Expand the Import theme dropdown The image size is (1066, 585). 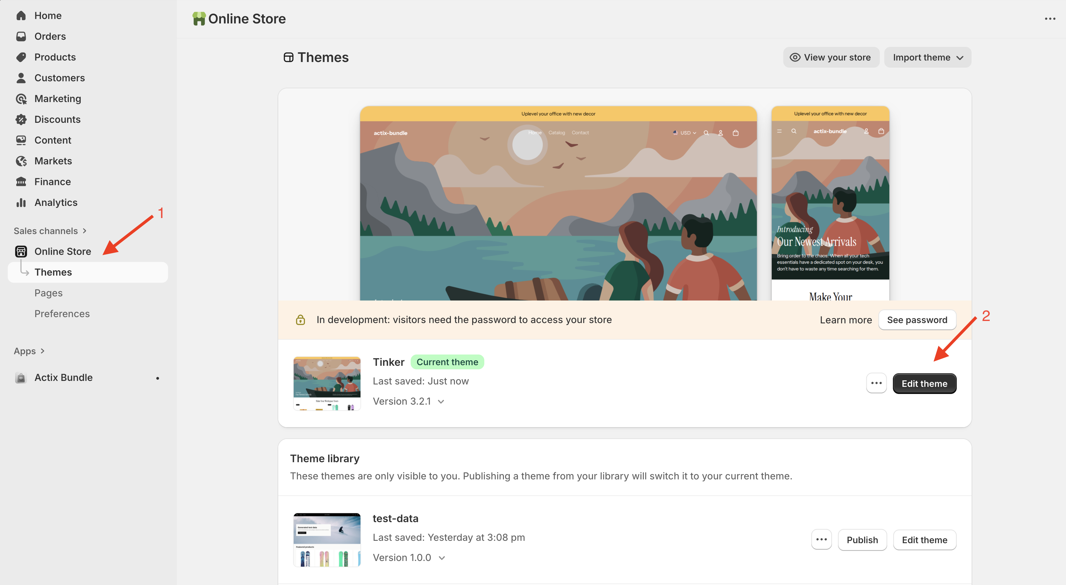(927, 58)
